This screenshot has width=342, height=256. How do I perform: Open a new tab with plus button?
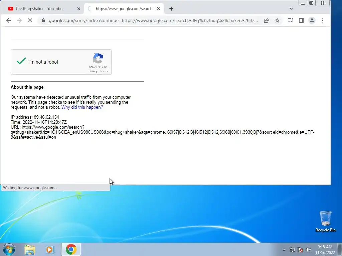click(x=171, y=9)
